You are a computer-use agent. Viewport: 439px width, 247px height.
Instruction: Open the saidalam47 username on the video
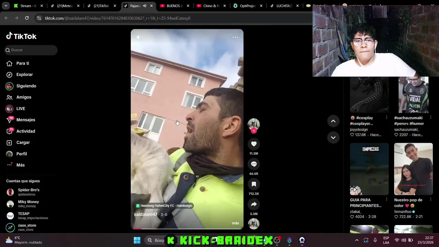[x=145, y=214]
